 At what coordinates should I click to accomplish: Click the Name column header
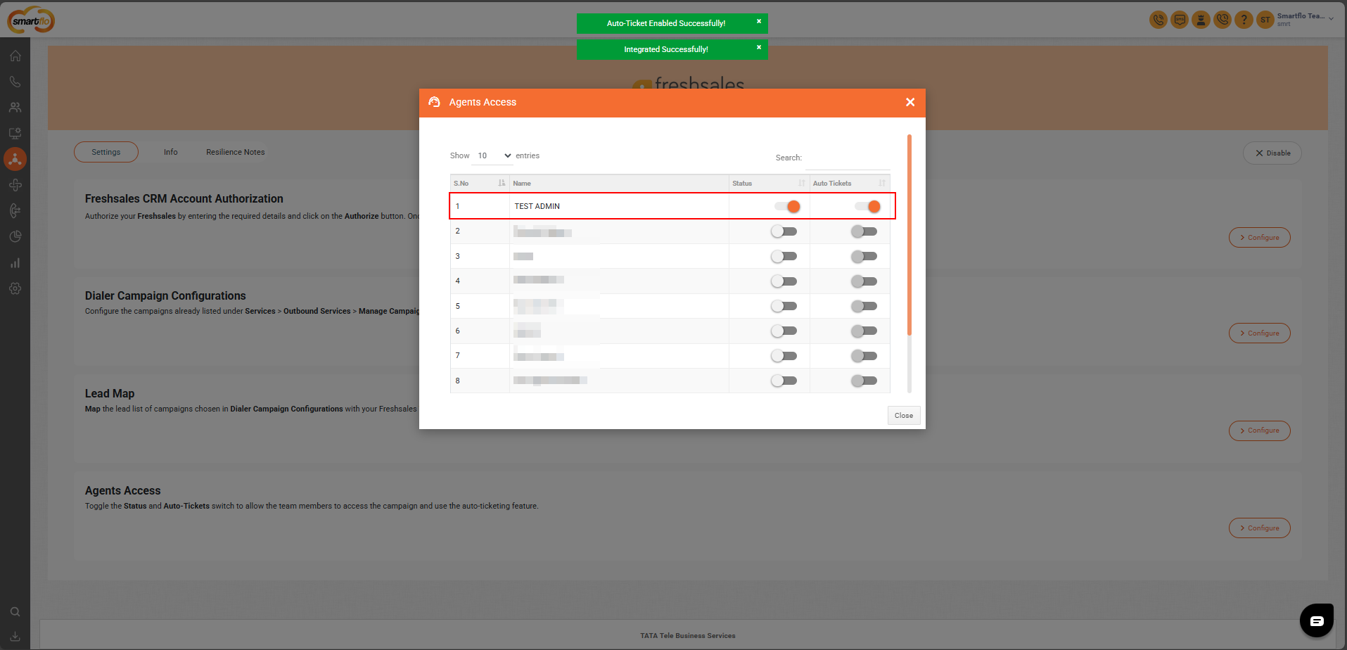point(619,183)
